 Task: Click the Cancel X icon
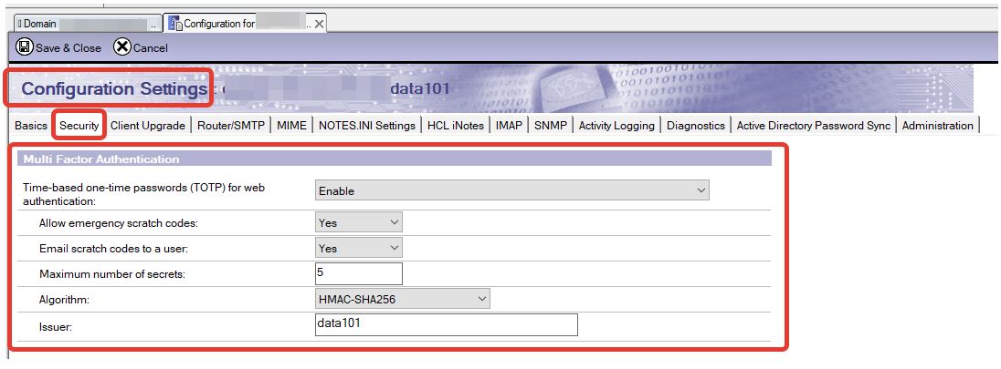click(121, 47)
